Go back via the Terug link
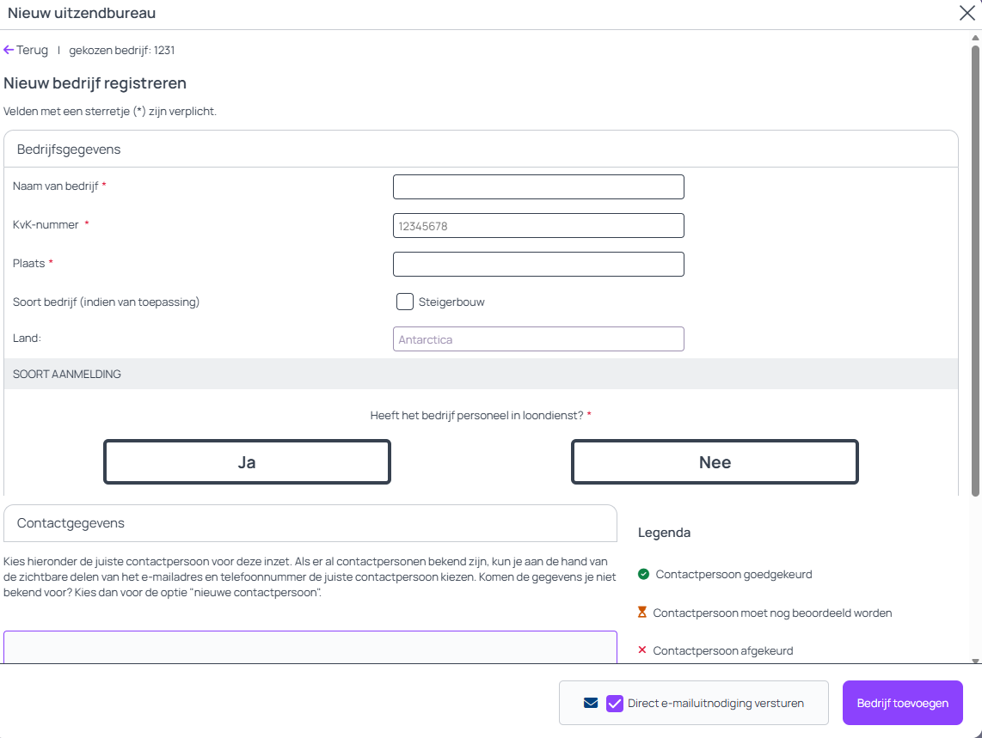The width and height of the screenshot is (982, 738). (x=32, y=50)
